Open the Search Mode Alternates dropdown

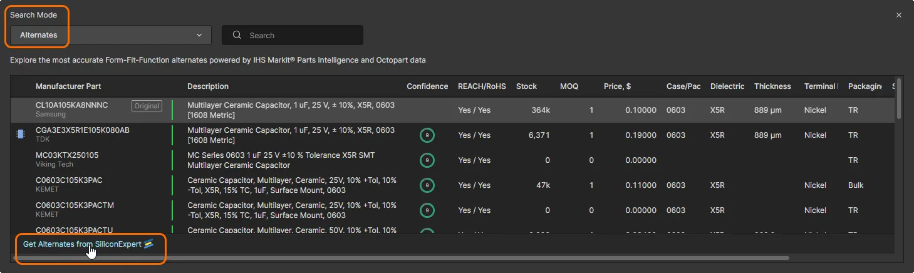coord(110,35)
